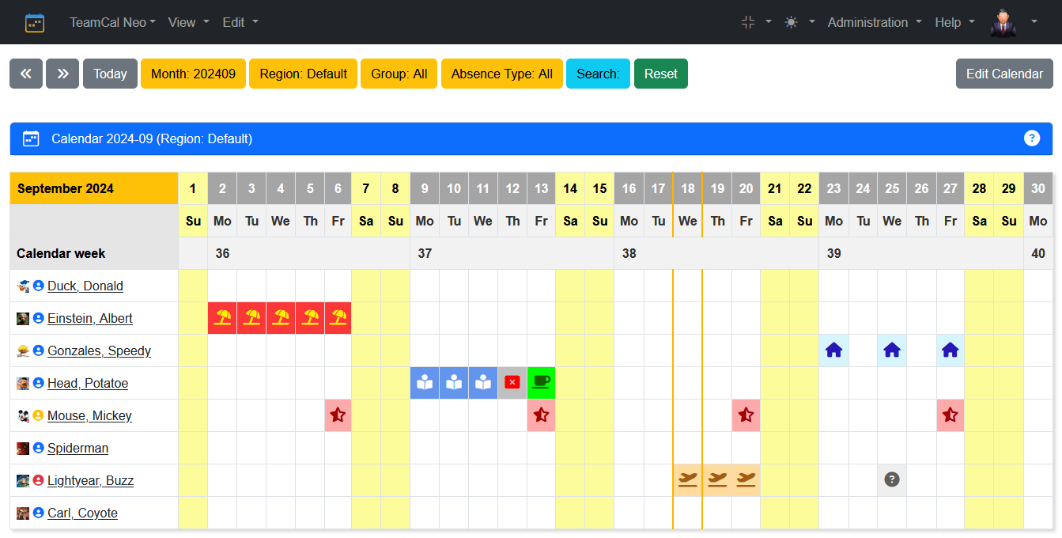Open Gonzales, Speedy's profile link
This screenshot has height=538, width=1062.
coord(99,350)
